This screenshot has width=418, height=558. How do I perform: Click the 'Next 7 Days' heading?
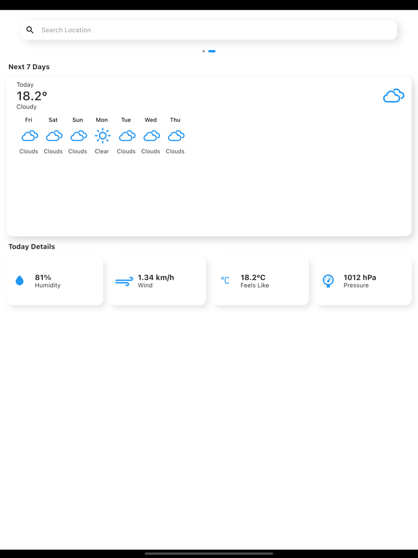tap(29, 67)
